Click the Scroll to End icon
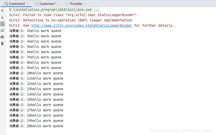The image size is (216, 135). pyautogui.click(x=2, y=30)
